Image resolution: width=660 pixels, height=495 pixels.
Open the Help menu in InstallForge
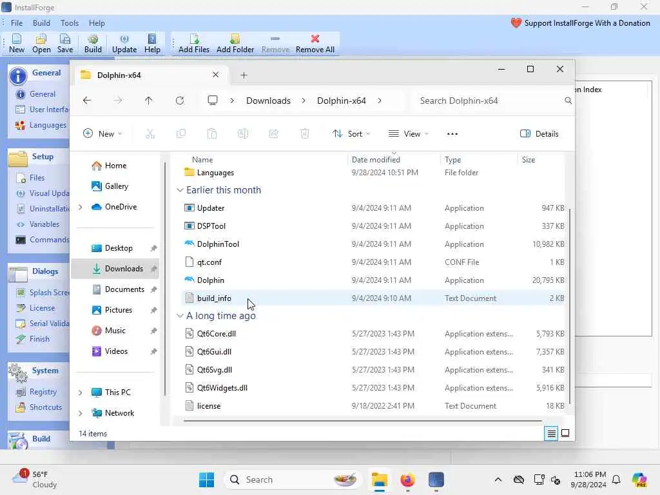click(97, 23)
